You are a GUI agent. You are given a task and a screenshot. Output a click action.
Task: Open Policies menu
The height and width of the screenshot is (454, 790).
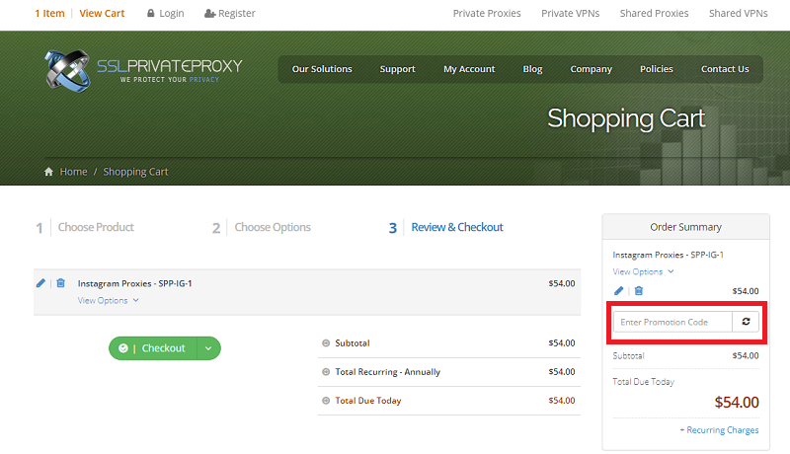657,69
